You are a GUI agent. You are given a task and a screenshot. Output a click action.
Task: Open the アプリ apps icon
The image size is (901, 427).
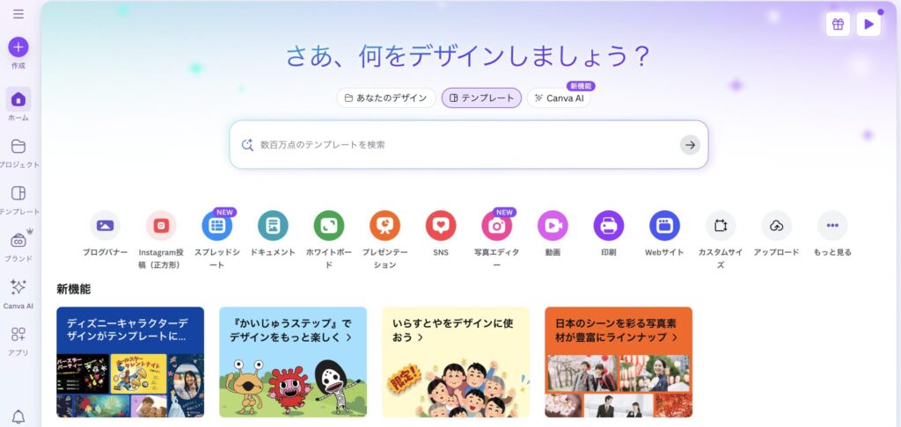18,334
